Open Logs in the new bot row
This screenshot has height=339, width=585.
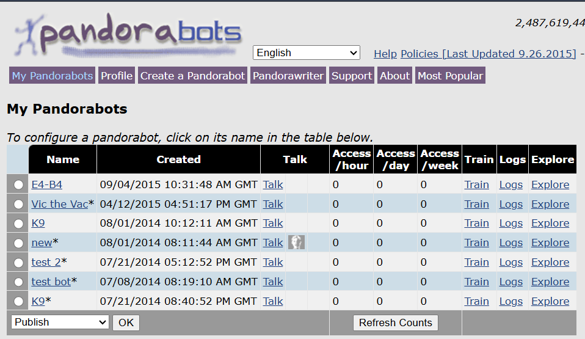[x=511, y=242]
